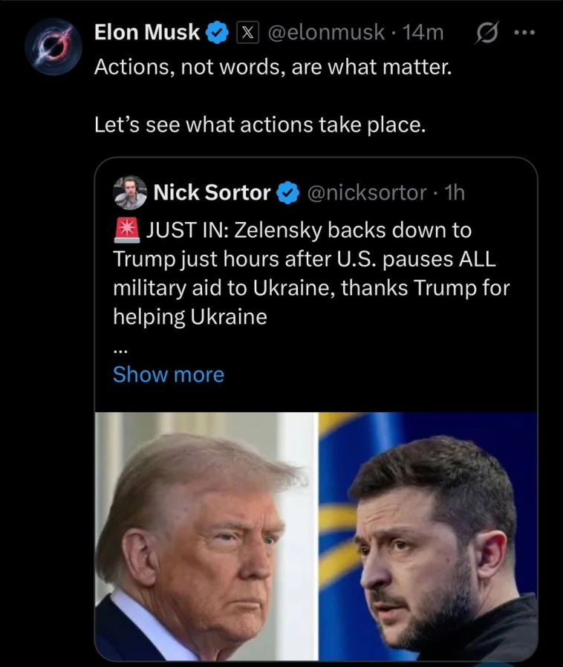Click the X affiliation badge
Image resolution: width=563 pixels, height=667 pixels.
click(246, 32)
